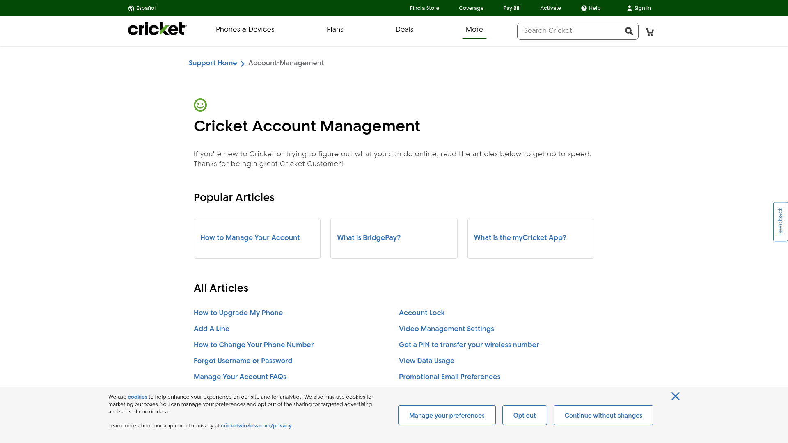788x443 pixels.
Task: Click the search magnifier icon
Action: click(x=629, y=31)
